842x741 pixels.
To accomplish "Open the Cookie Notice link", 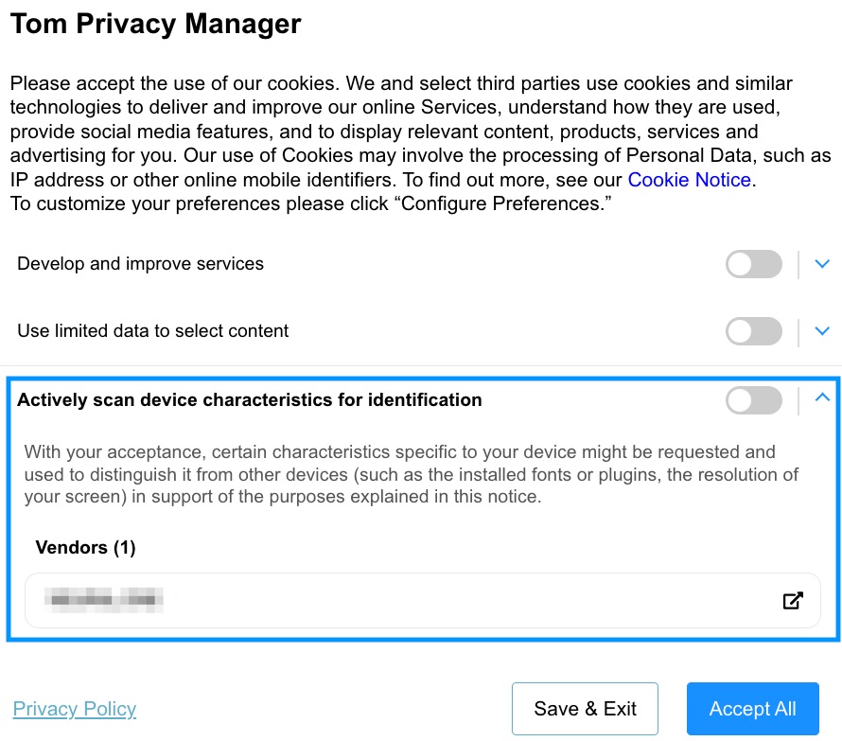I will click(689, 180).
